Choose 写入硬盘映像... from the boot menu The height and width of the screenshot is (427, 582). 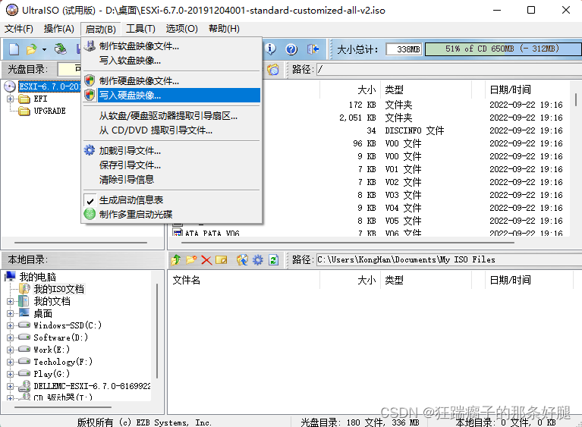point(171,96)
